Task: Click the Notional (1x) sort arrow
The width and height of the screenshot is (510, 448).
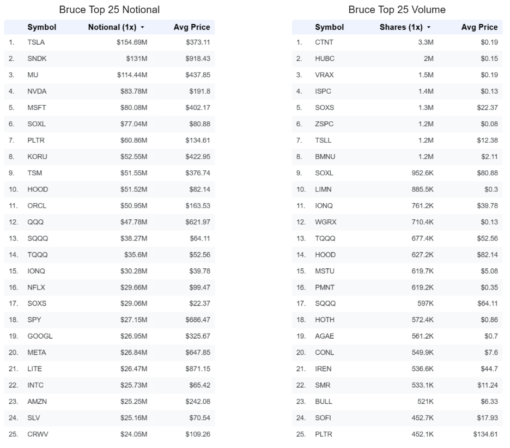Action: 142,28
